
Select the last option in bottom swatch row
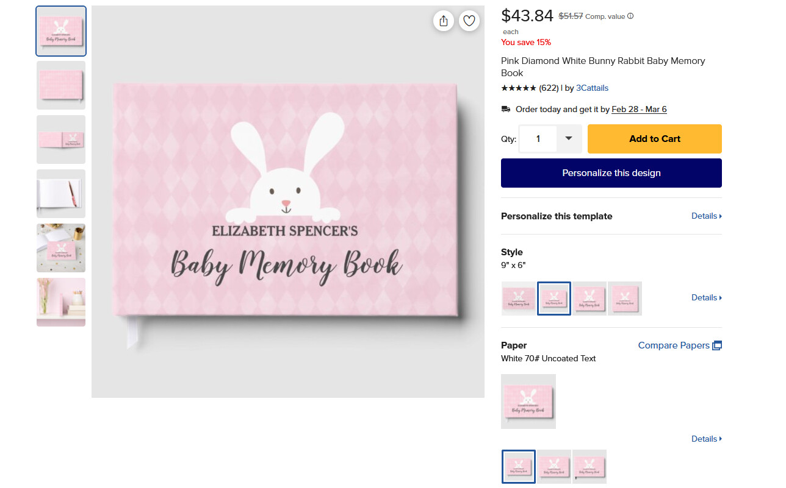point(589,467)
